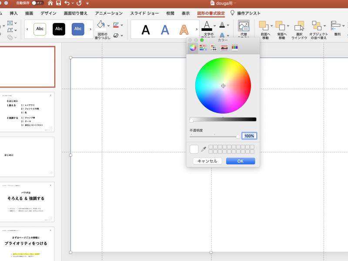348x261 pixels.
Task: Click the save floppy disk icon
Action: click(58, 3)
